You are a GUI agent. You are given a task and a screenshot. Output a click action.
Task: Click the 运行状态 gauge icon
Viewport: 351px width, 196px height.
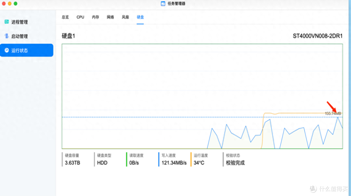pyautogui.click(x=7, y=50)
